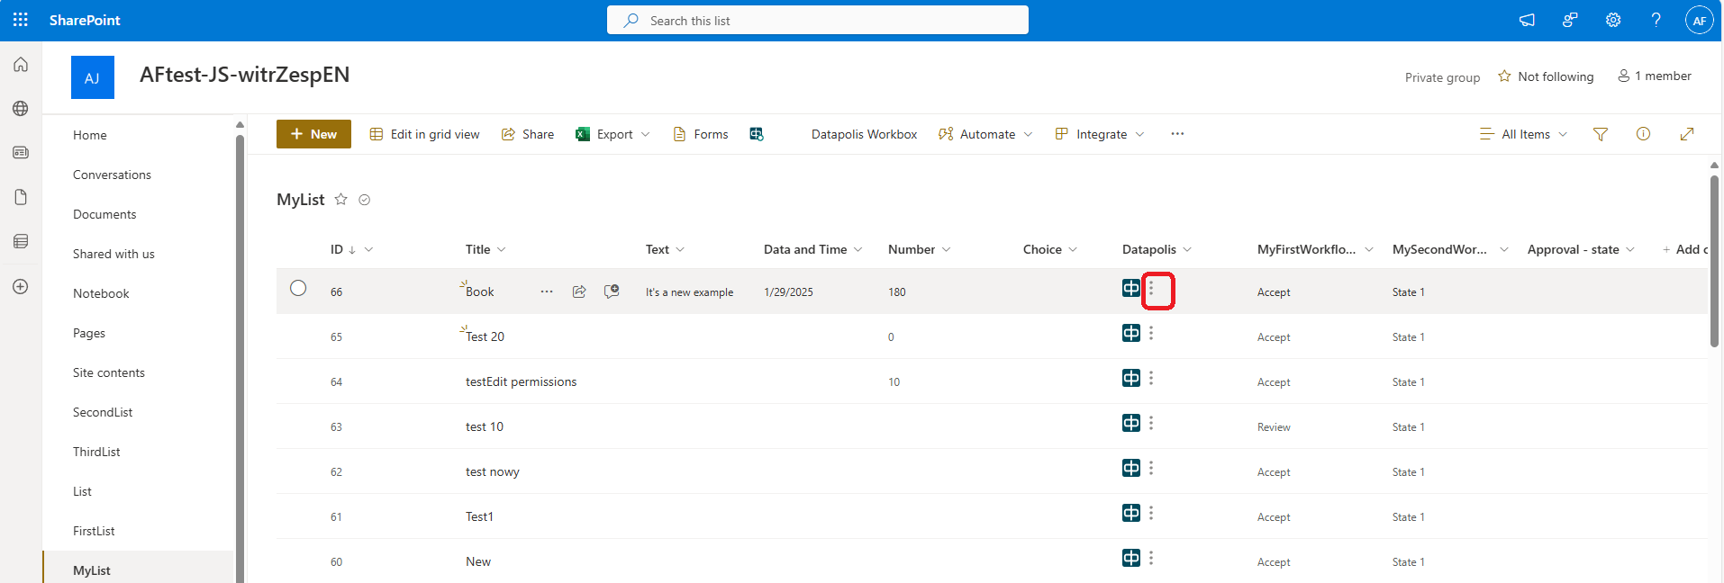Open the SharePoint app launcher waffle

click(x=21, y=20)
